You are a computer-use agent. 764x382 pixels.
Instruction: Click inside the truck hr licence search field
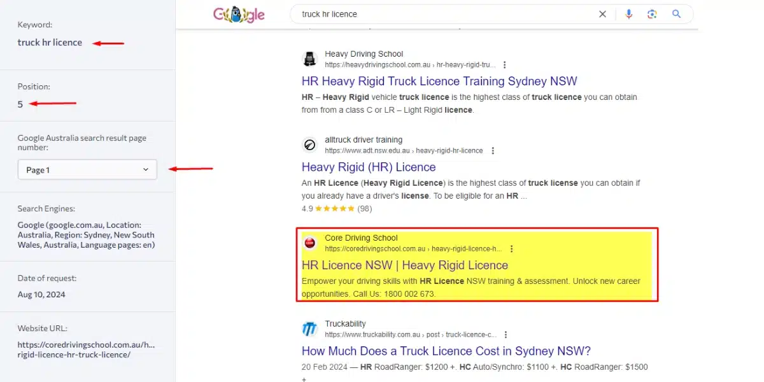[x=442, y=14]
